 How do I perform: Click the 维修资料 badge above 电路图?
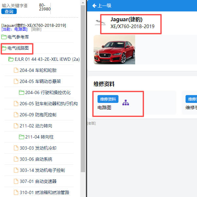pyautogui.click(x=108, y=99)
